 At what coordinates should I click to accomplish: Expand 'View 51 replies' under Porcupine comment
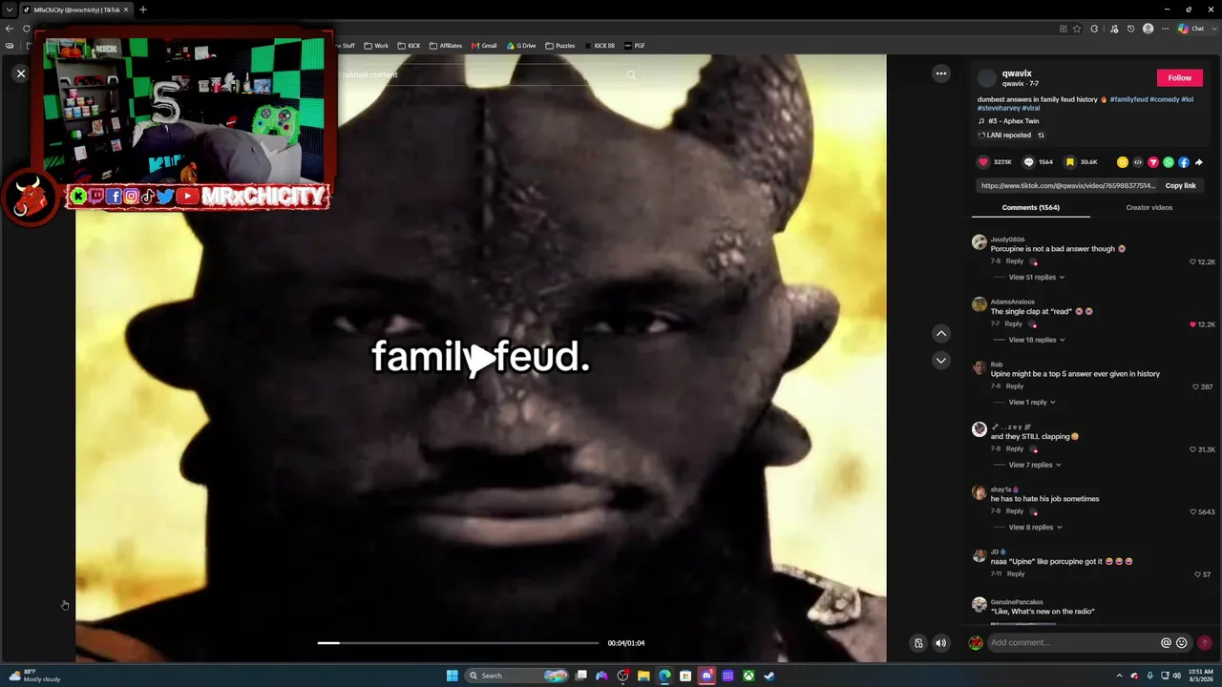pyautogui.click(x=1037, y=278)
